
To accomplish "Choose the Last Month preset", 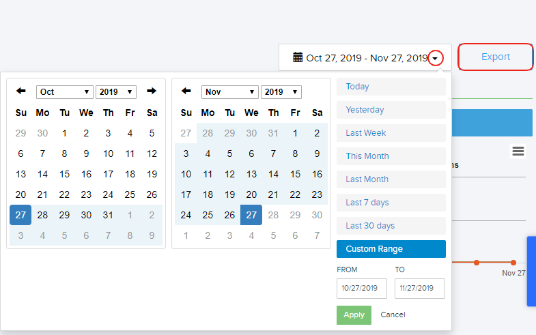I will click(x=391, y=179).
